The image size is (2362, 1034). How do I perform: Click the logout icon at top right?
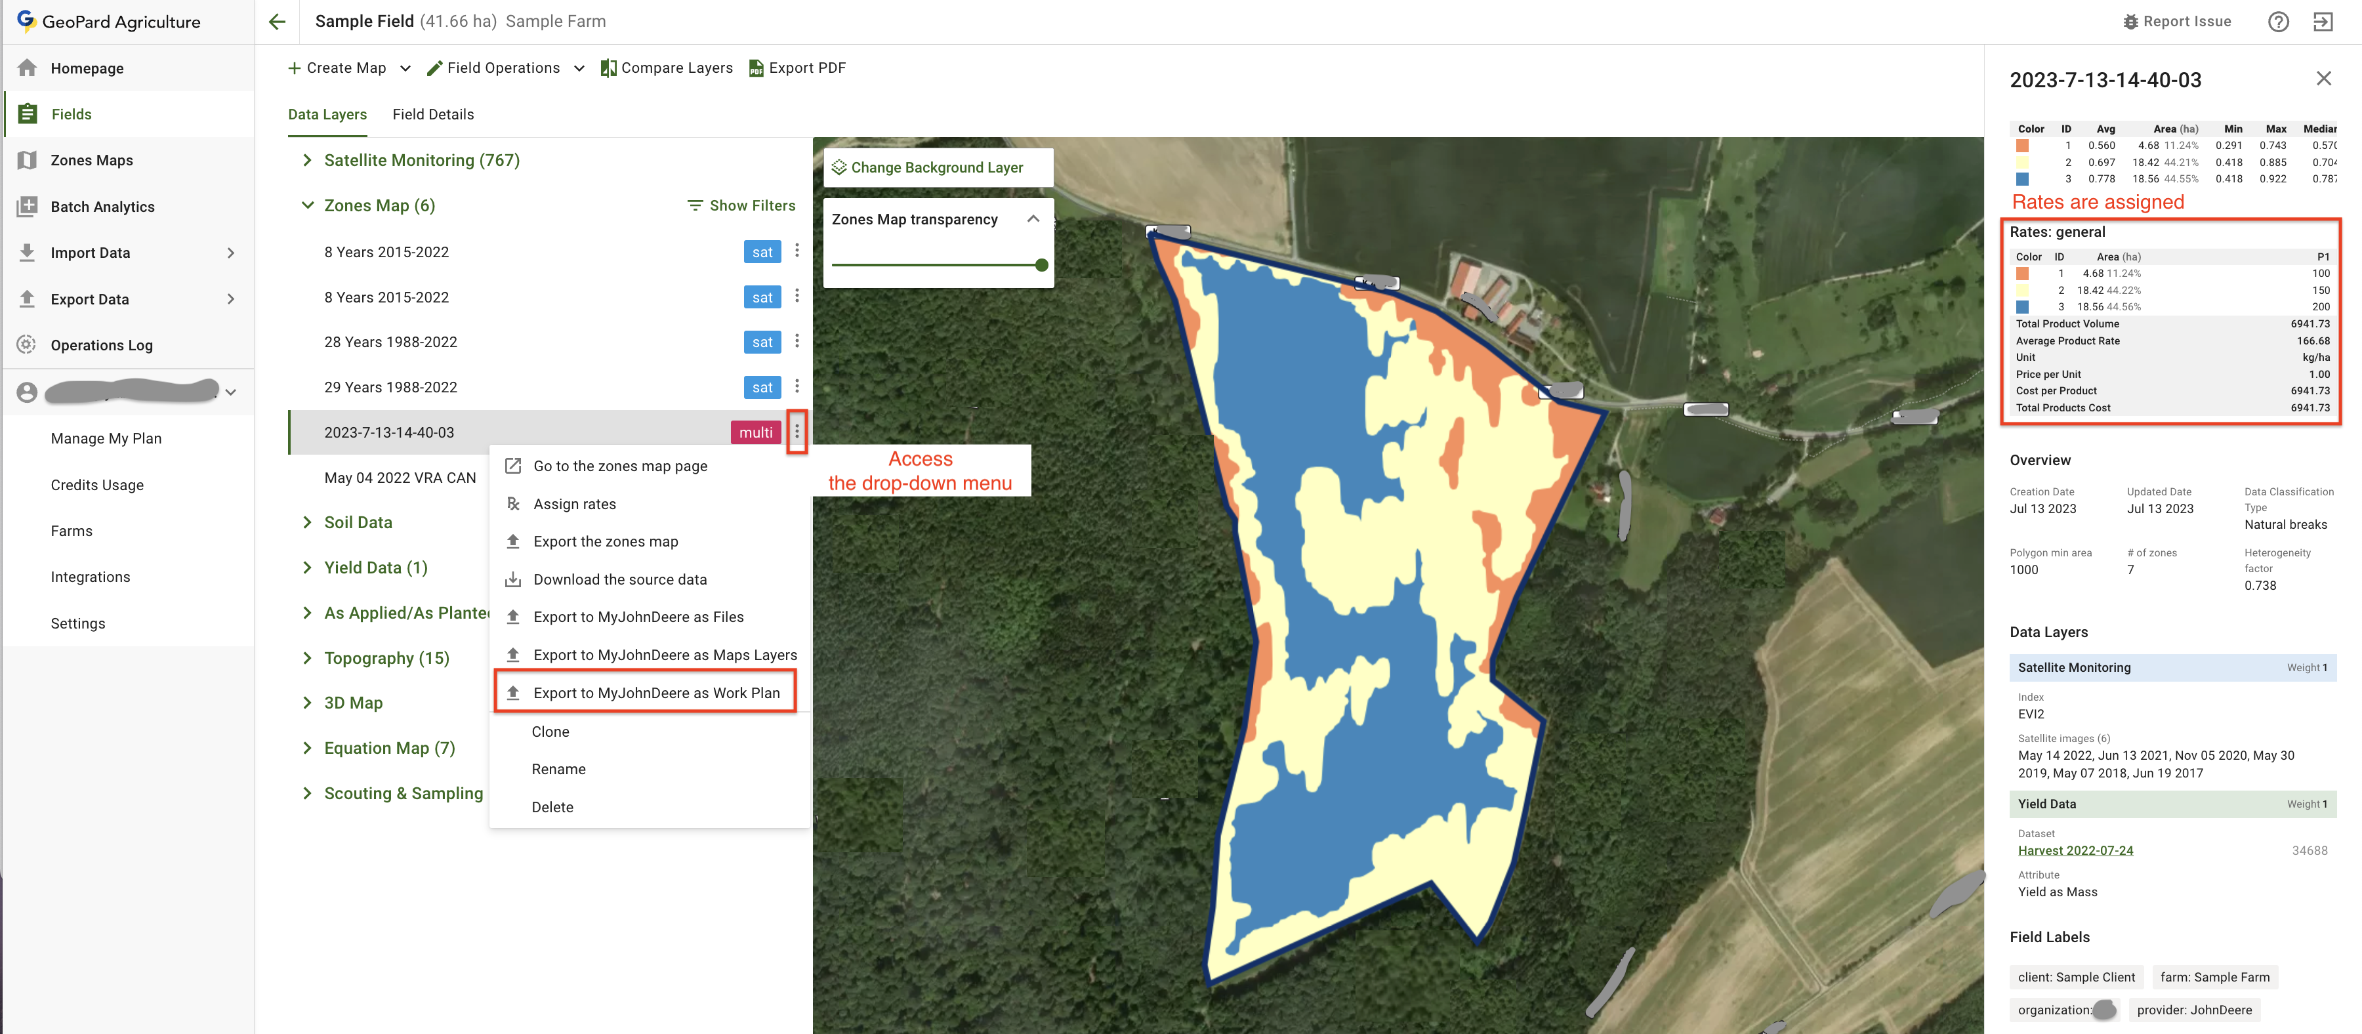2323,21
